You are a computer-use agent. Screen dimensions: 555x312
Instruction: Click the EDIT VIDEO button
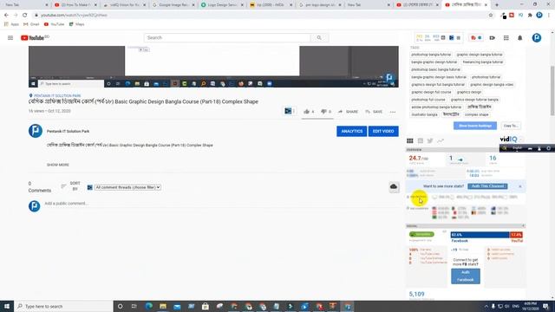point(383,131)
